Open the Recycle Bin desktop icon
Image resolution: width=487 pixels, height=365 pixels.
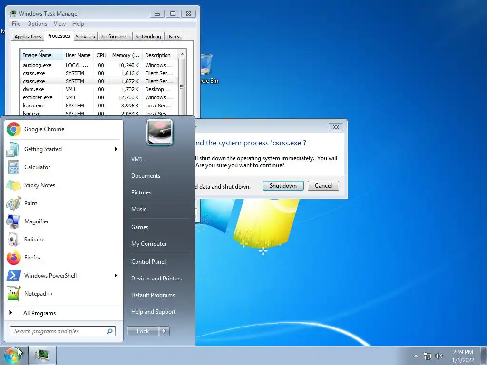coord(207,69)
